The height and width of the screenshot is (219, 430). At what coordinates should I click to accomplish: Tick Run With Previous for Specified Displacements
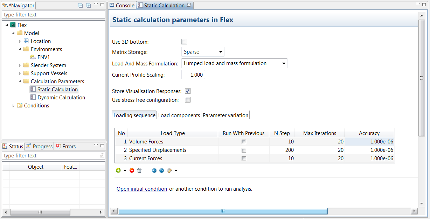pos(244,150)
